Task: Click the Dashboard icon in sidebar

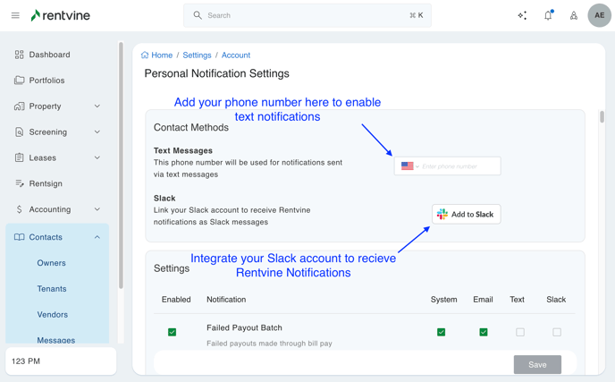Action: [x=19, y=55]
